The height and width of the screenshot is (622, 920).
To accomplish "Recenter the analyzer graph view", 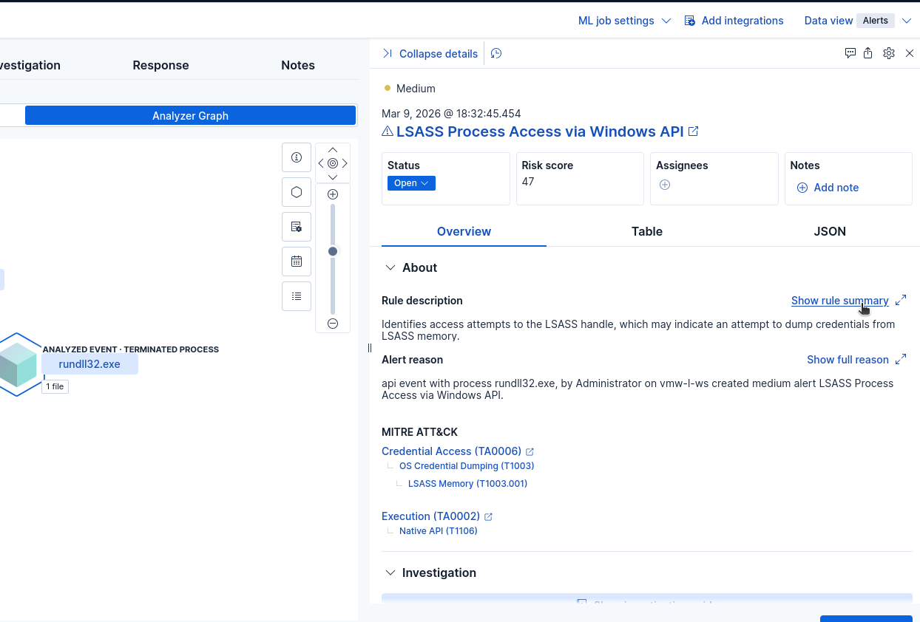I will 333,163.
